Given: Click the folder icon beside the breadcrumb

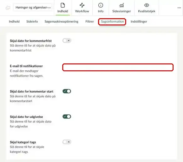Looking at the screenshot, I should [x=8, y=8].
